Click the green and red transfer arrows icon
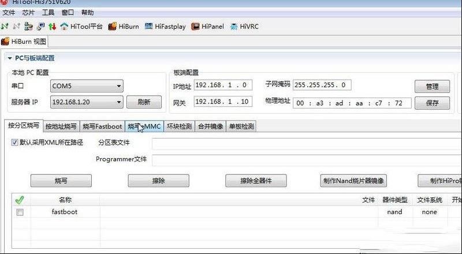The height and width of the screenshot is (254, 462). [52, 27]
